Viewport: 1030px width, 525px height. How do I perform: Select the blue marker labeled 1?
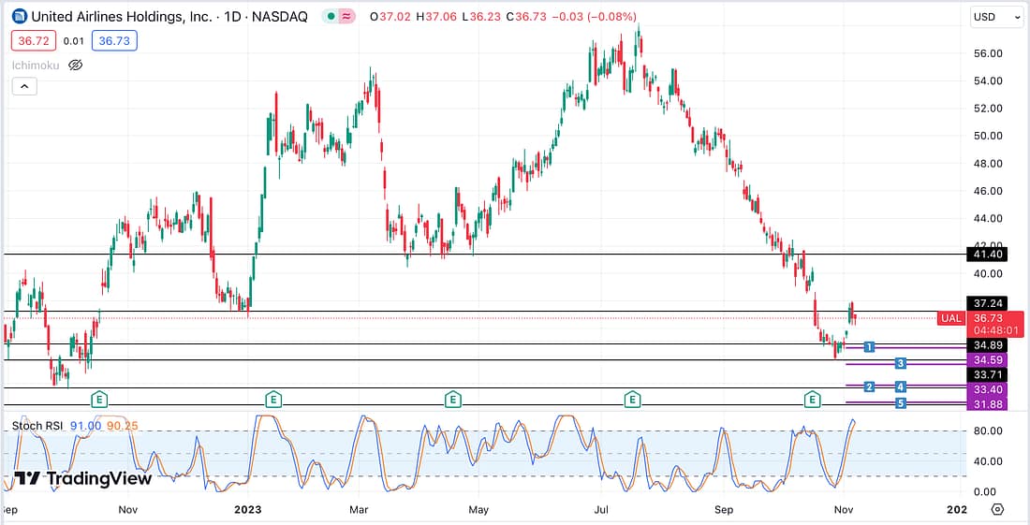(x=870, y=347)
